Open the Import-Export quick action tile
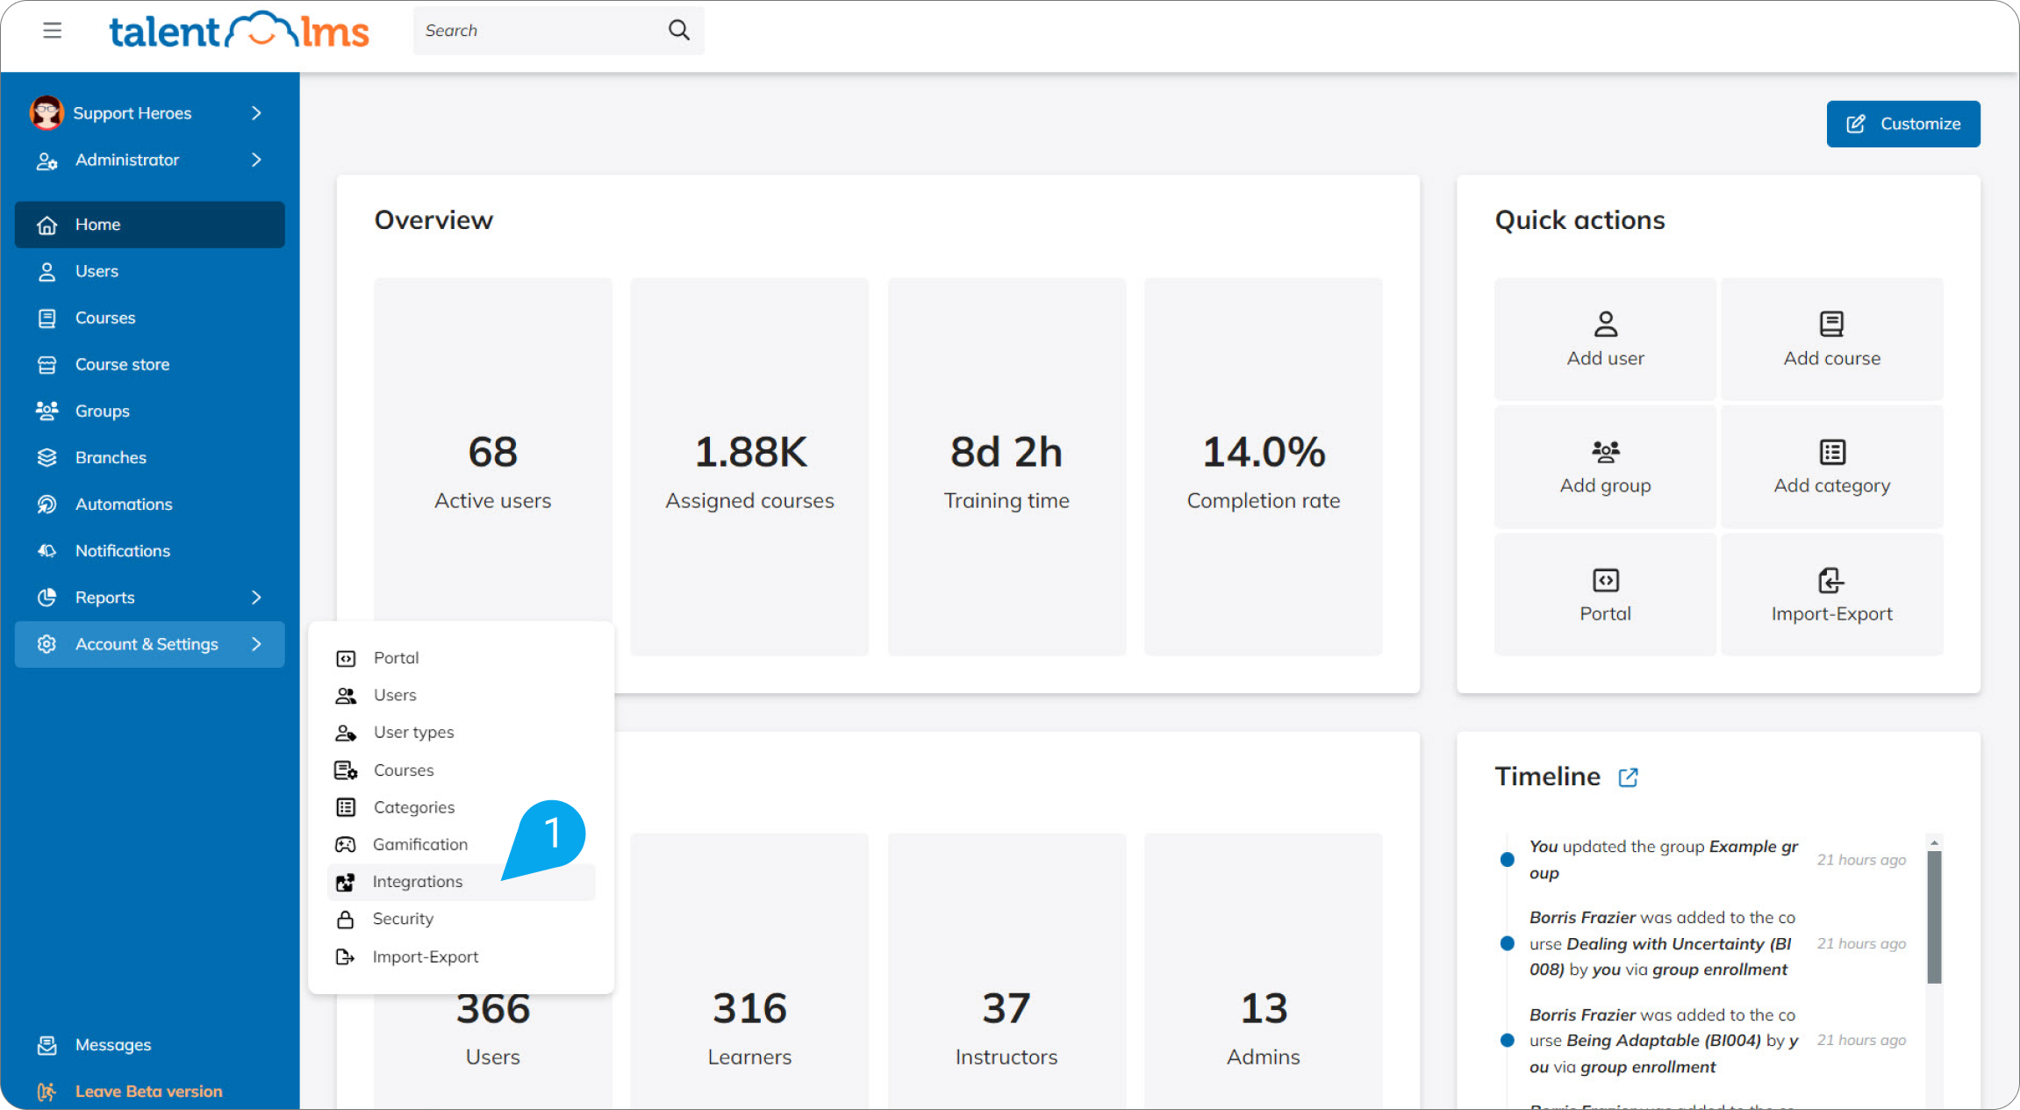2020x1110 pixels. point(1831,595)
